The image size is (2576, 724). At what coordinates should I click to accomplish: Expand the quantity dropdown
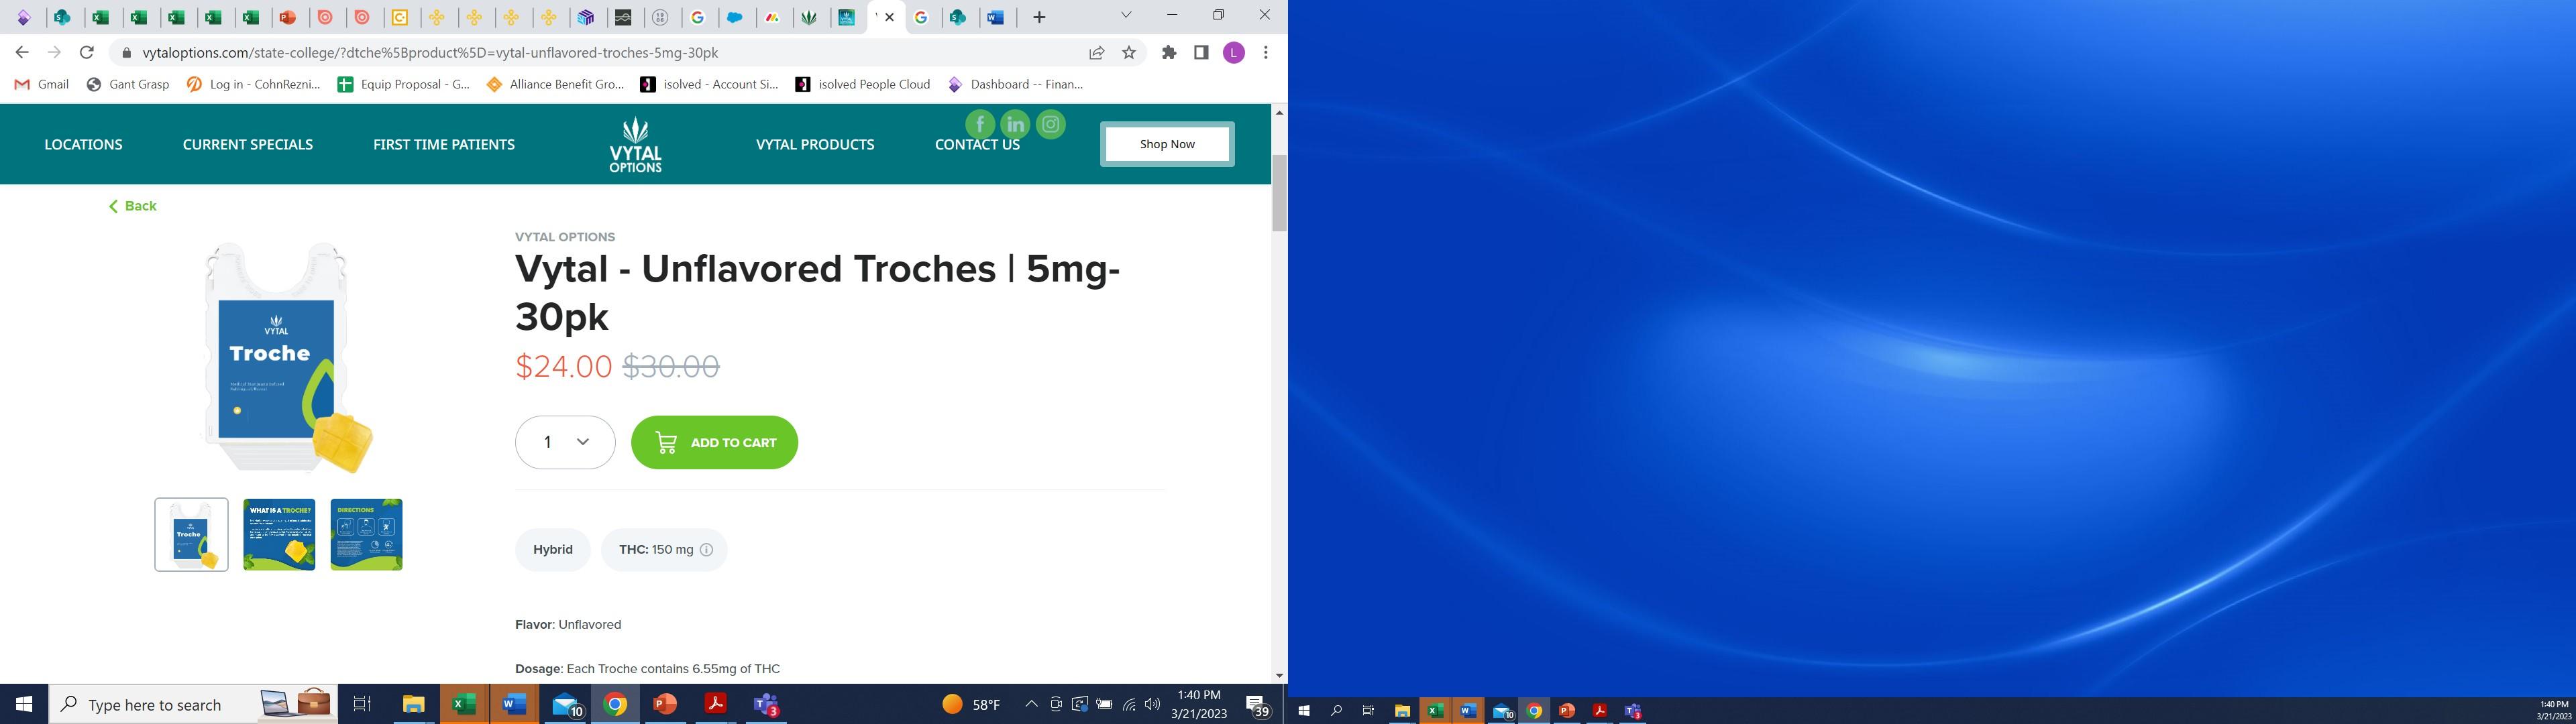click(565, 442)
